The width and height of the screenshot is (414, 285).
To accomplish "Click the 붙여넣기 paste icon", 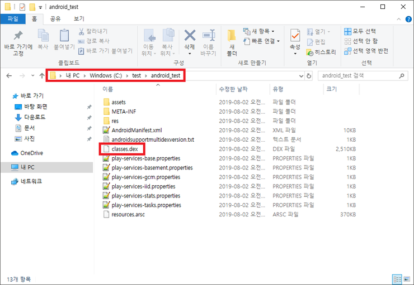I will [64, 36].
